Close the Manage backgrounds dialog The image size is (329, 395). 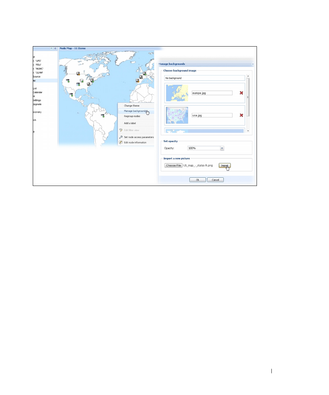pyautogui.click(x=253, y=64)
